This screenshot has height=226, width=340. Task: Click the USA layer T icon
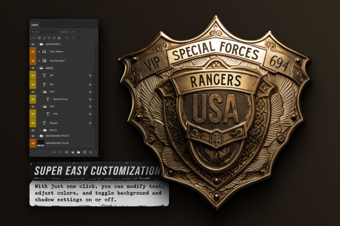pos(48,114)
